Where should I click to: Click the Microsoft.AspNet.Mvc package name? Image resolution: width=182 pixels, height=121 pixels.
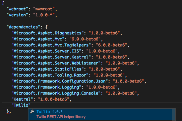click(38, 39)
